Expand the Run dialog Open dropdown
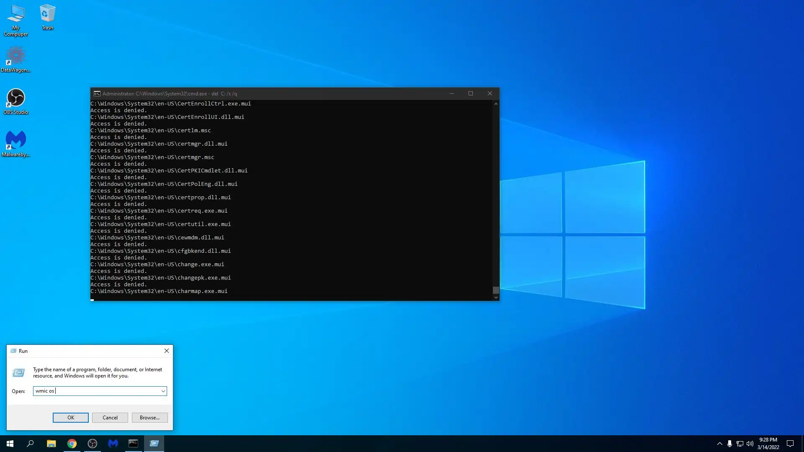The image size is (804, 452). point(163,391)
